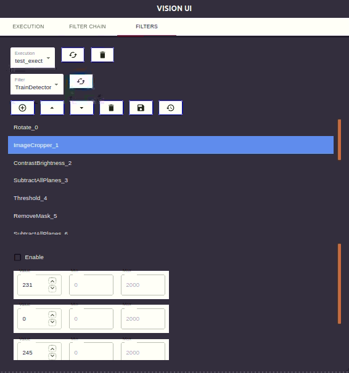Image resolution: width=349 pixels, height=373 pixels.
Task: Click the filter list scrollbar
Action: pyautogui.click(x=339, y=140)
